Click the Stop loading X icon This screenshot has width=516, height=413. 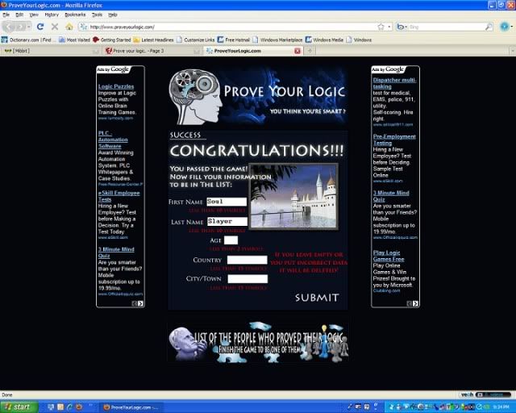[x=55, y=27]
